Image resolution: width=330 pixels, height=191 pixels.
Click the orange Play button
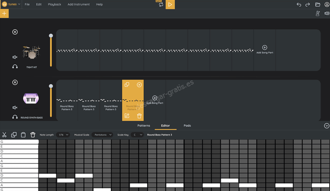click(x=170, y=4)
